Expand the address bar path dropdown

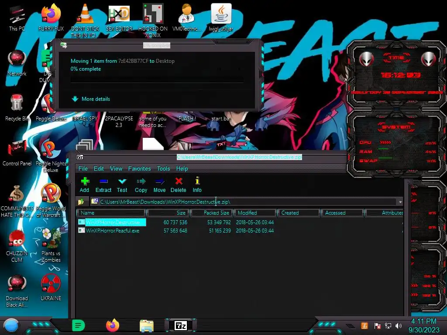click(x=400, y=202)
